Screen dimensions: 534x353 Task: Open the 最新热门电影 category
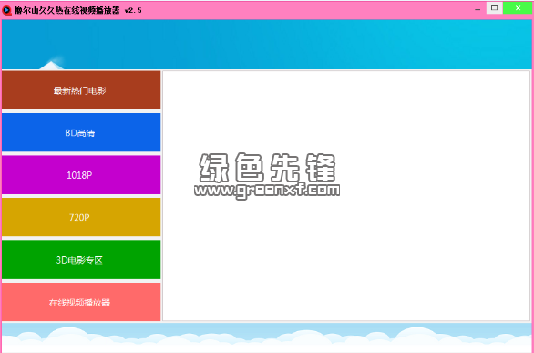81,90
